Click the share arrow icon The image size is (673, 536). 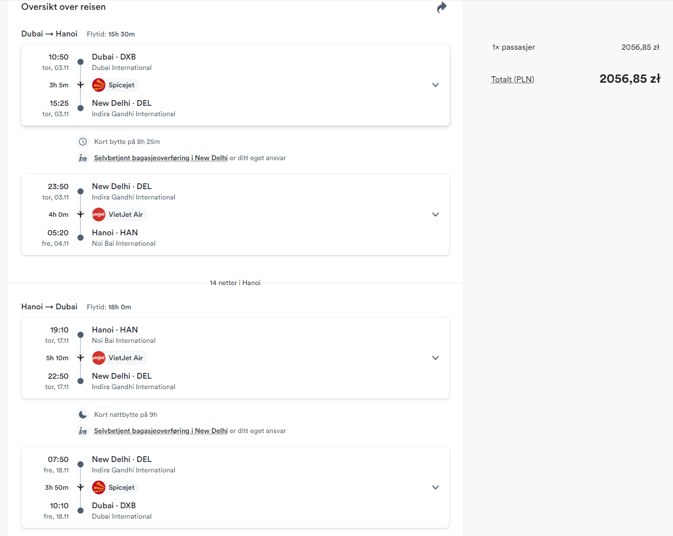point(442,8)
